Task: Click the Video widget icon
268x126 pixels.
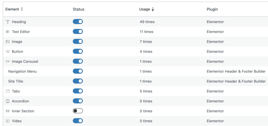Action: pos(8,121)
